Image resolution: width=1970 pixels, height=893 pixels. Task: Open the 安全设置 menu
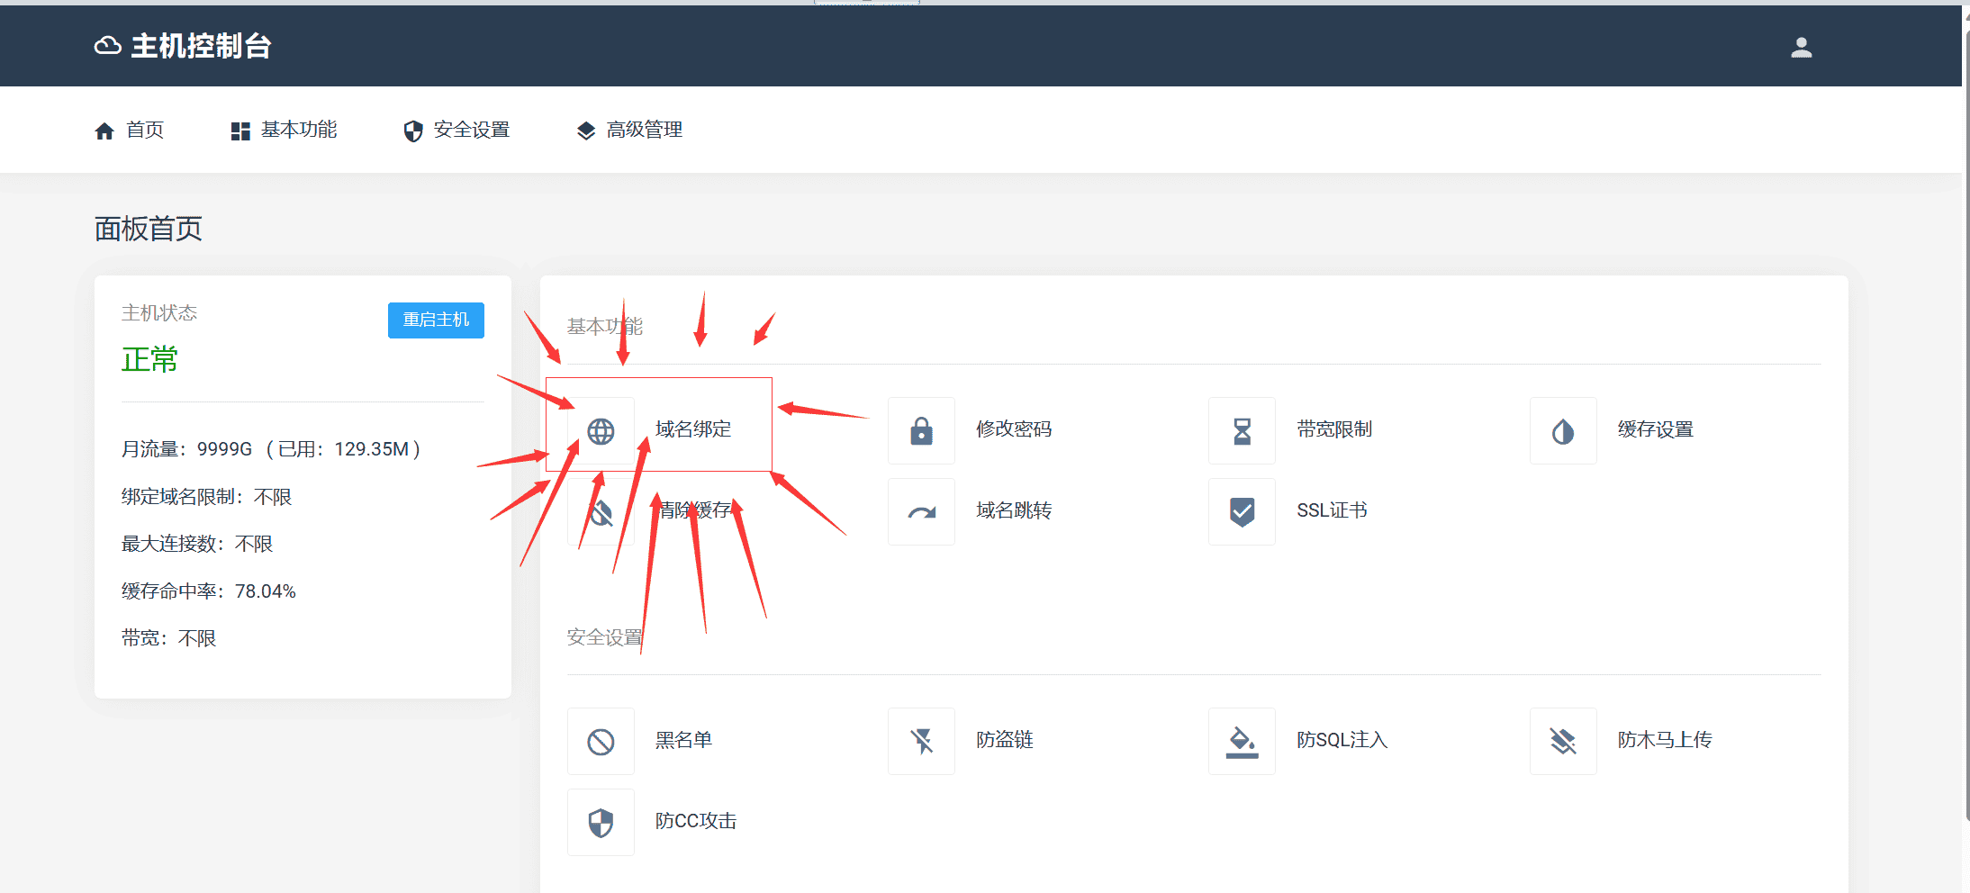[x=456, y=131]
